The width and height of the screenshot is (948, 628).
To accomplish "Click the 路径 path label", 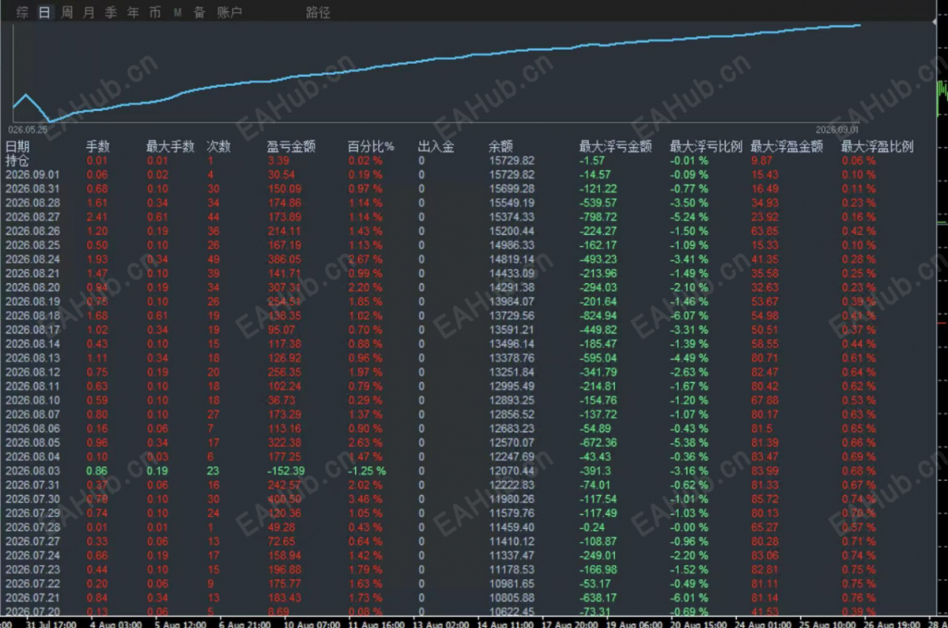I will click(318, 13).
